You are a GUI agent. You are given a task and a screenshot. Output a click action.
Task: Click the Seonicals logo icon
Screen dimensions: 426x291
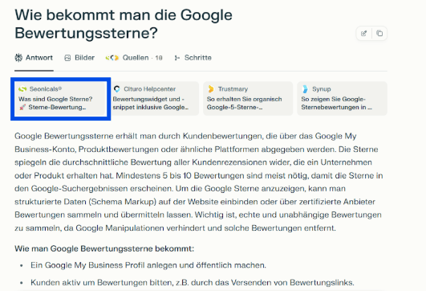[22, 89]
